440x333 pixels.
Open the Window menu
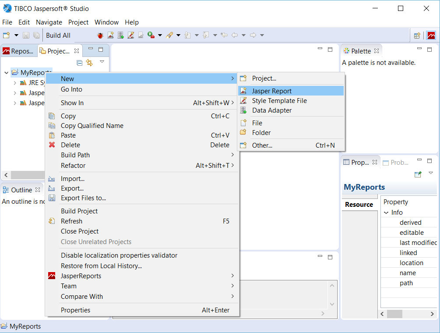tap(106, 22)
